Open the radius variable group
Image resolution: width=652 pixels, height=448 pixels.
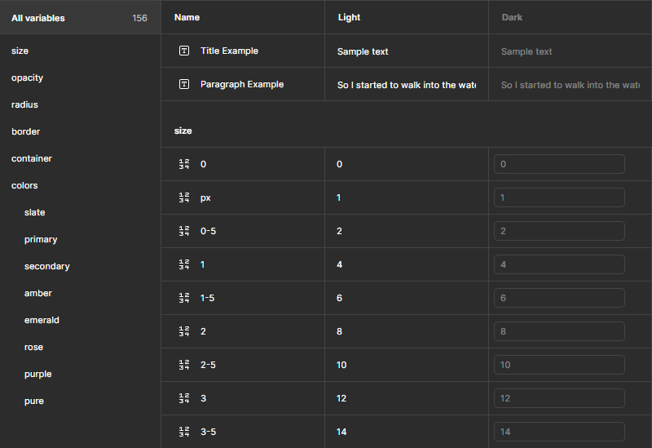coord(24,104)
